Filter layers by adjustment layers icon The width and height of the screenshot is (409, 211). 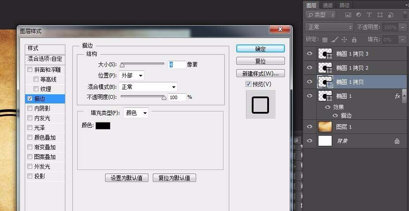click(x=359, y=15)
